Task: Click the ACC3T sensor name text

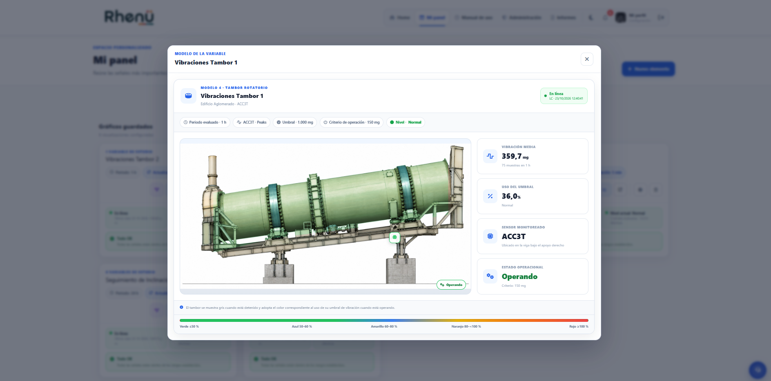Action: pos(514,237)
